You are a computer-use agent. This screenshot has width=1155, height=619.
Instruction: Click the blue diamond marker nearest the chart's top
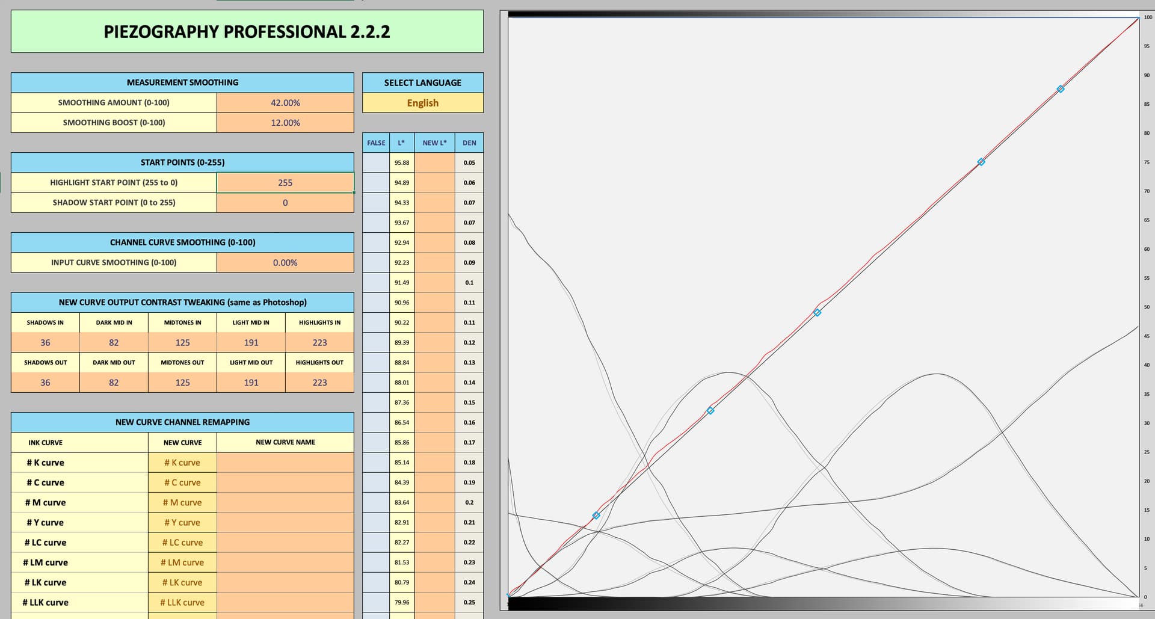(1061, 89)
